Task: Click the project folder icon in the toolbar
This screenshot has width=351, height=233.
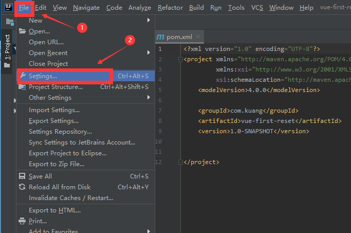Action: pos(10,22)
